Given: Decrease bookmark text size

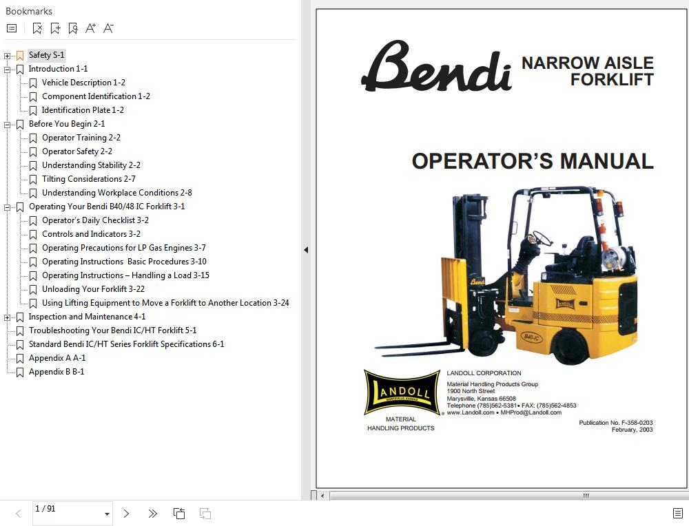Looking at the screenshot, I should pyautogui.click(x=108, y=28).
